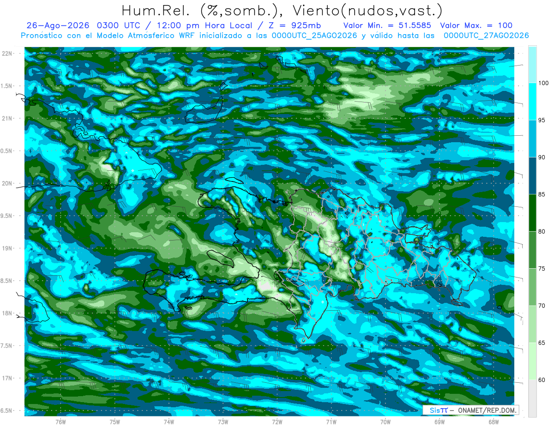Click the medium blue 90–95 colorbar swatch
Viewport: 554px width, 428px height.
tap(532, 139)
